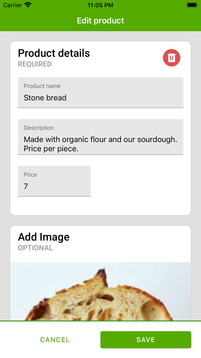Click the Cancel button
Image resolution: width=201 pixels, height=358 pixels.
(55, 340)
